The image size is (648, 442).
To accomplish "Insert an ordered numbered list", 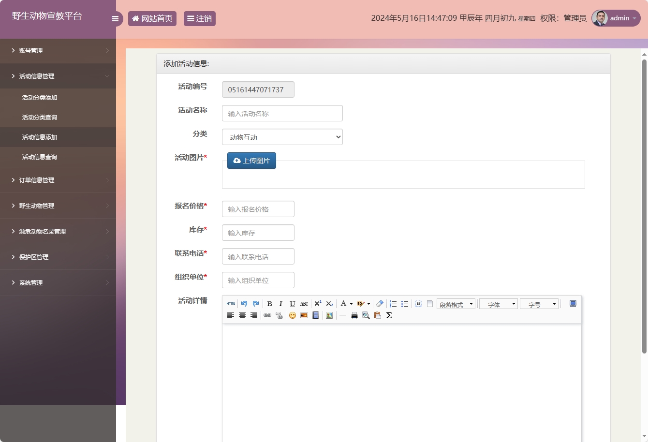I will click(393, 304).
